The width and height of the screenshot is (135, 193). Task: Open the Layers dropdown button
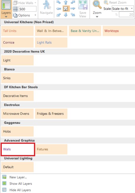[6, 9]
